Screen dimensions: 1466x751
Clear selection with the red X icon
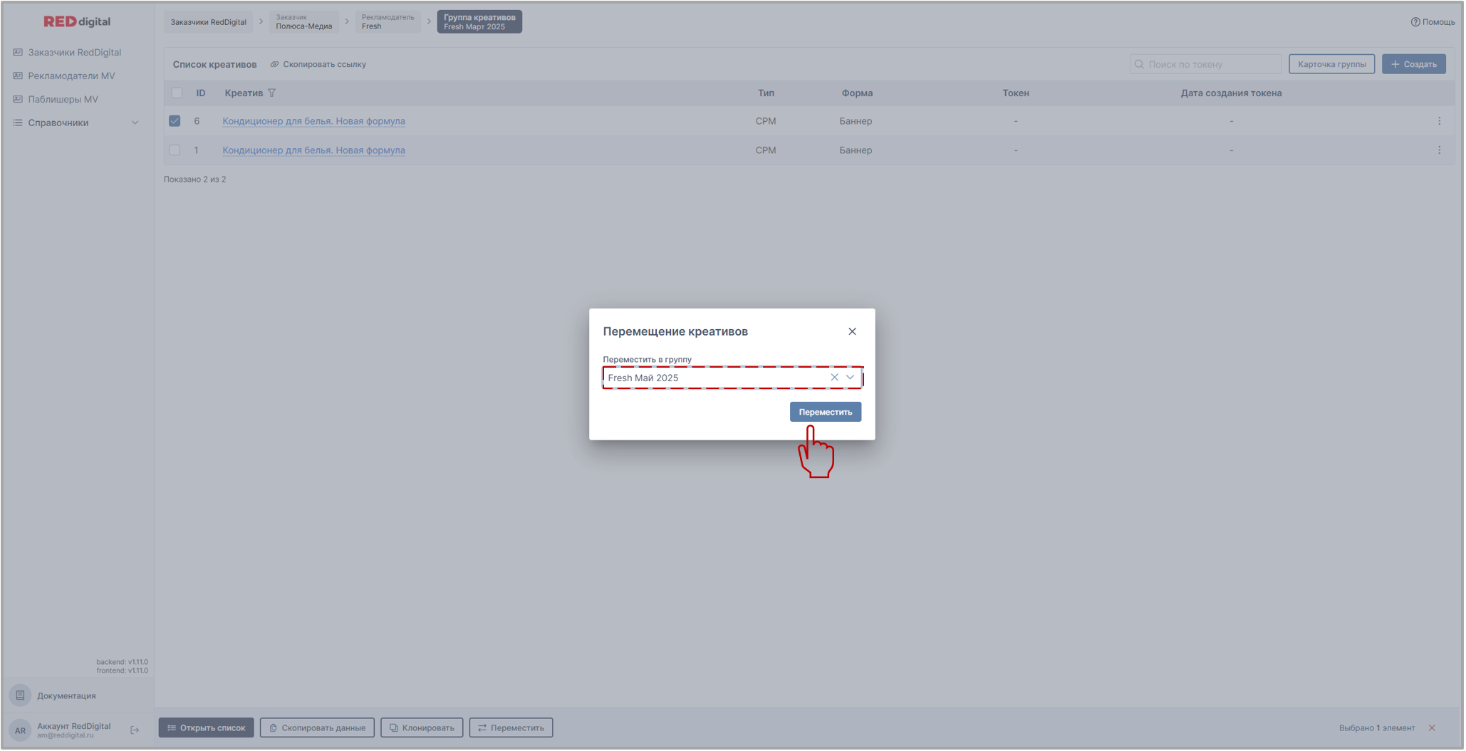[1432, 728]
